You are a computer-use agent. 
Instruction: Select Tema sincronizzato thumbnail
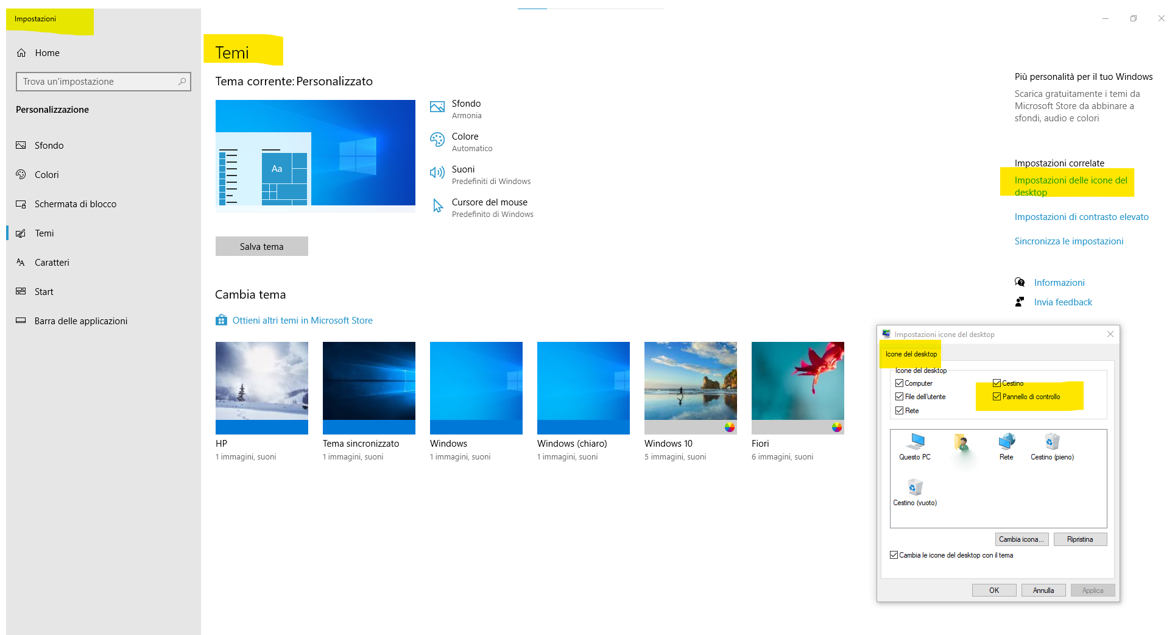click(369, 388)
